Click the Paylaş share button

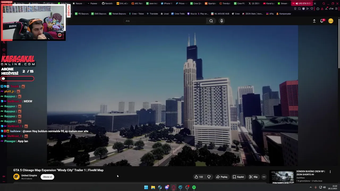(222, 177)
